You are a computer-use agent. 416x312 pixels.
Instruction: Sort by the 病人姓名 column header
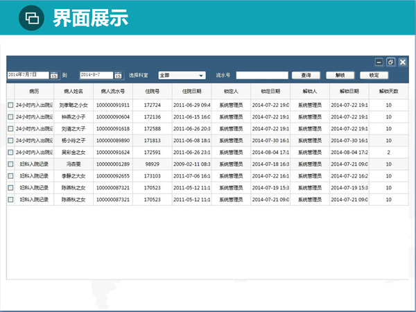pos(73,92)
